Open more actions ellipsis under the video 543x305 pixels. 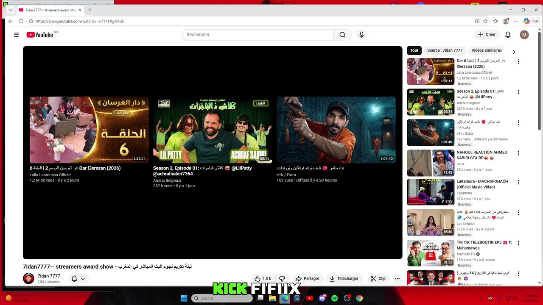(x=397, y=278)
